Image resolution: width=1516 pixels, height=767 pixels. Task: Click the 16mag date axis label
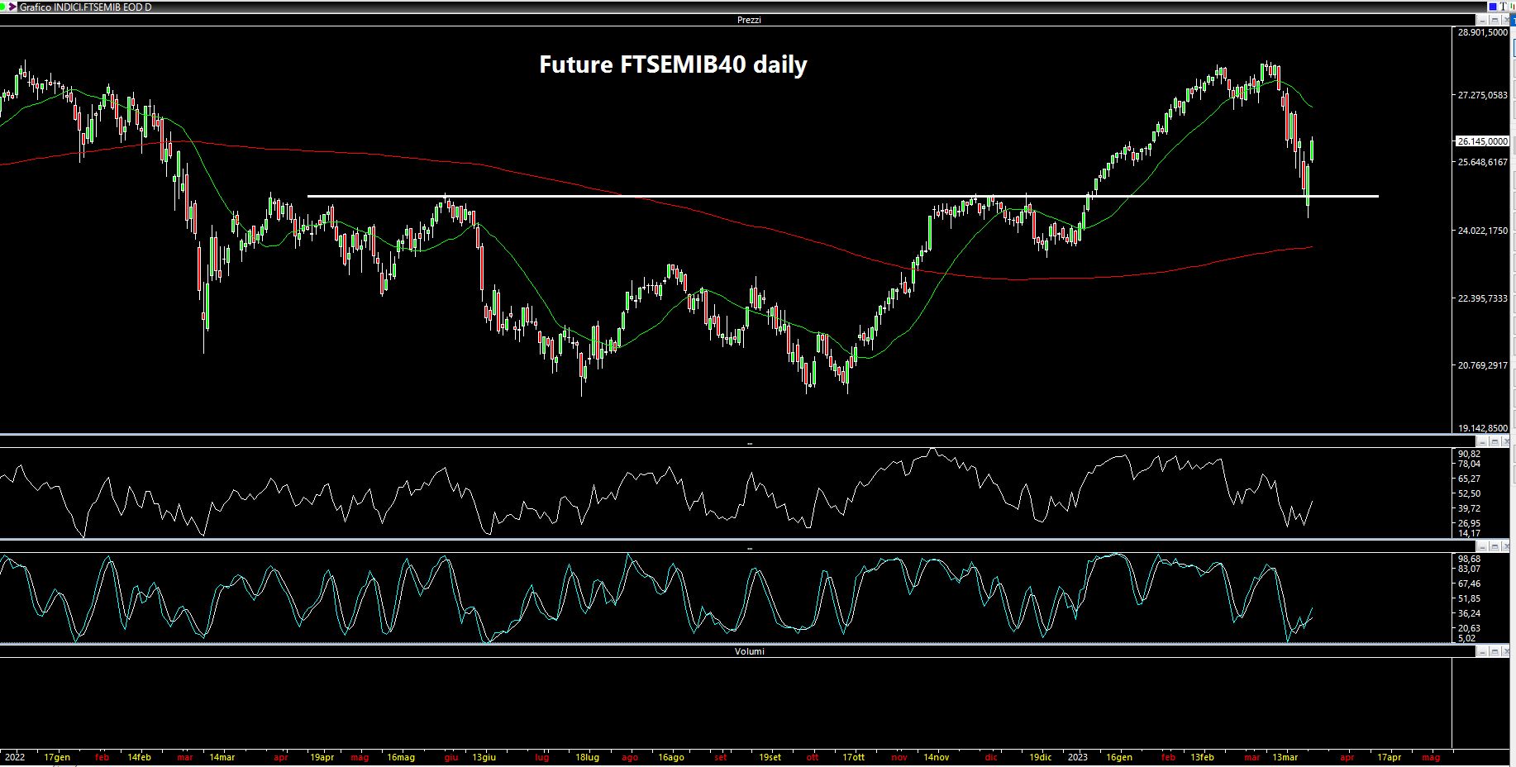click(x=400, y=757)
